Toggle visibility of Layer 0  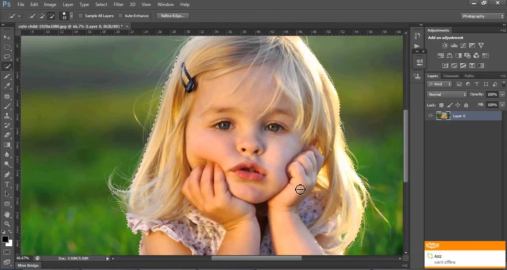[x=430, y=116]
